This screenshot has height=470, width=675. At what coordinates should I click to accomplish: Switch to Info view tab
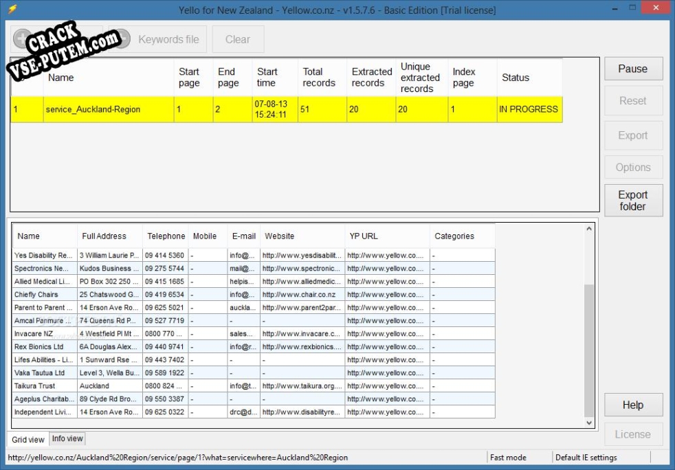67,438
